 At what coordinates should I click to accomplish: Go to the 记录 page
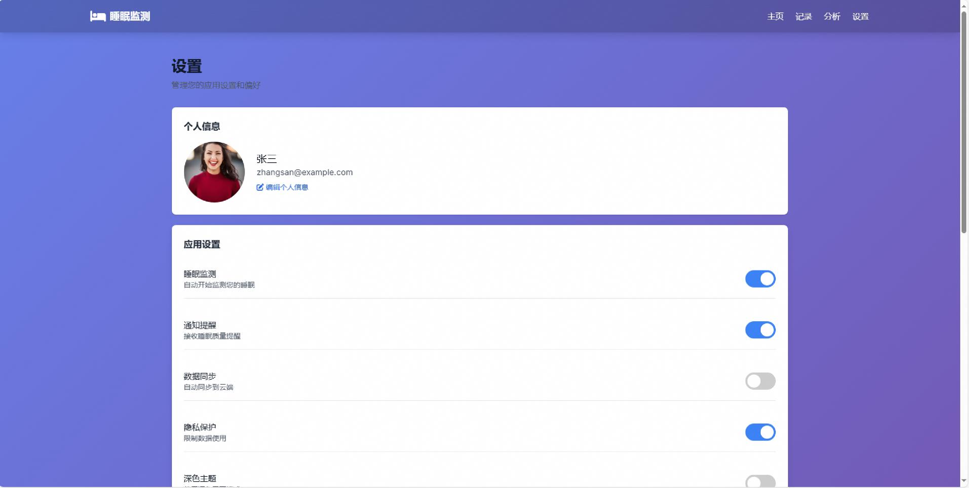coord(803,17)
